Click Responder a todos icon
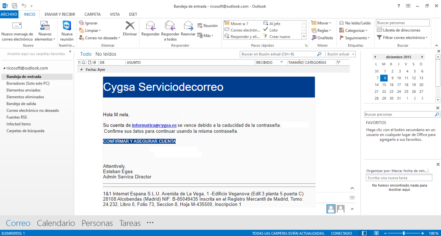 170,26
